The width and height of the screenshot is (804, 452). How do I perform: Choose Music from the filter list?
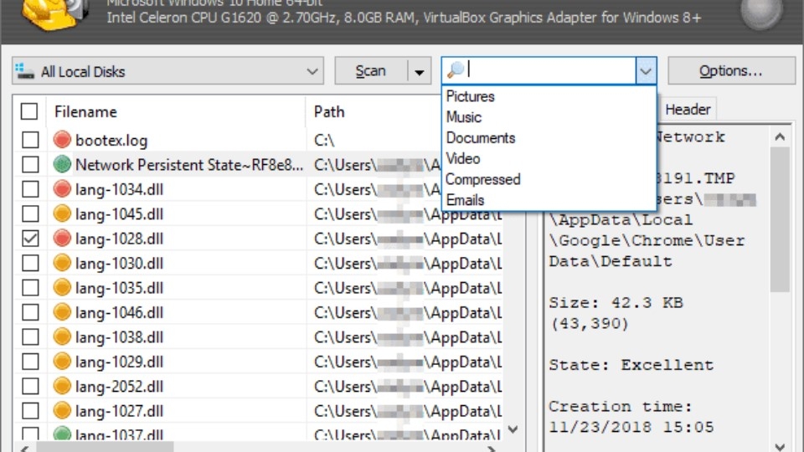[549, 117]
